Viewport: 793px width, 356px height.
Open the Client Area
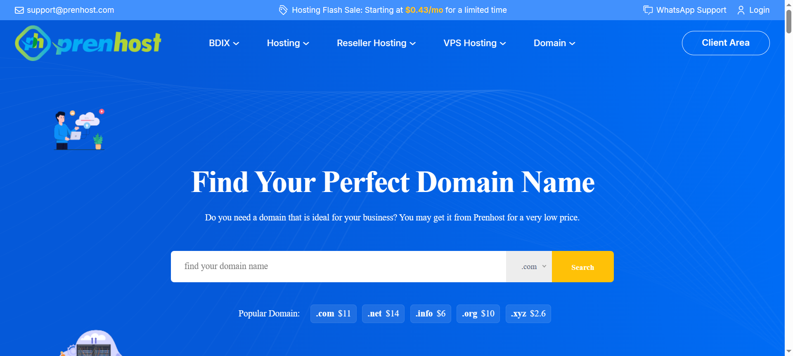tap(725, 43)
